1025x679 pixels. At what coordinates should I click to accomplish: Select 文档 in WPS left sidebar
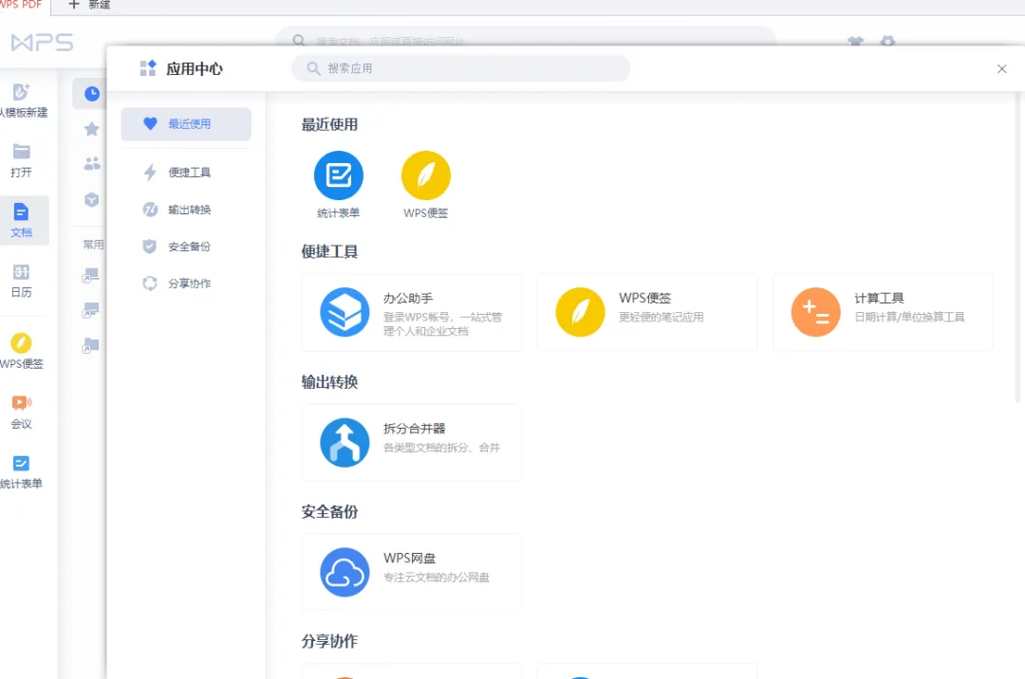(22, 221)
